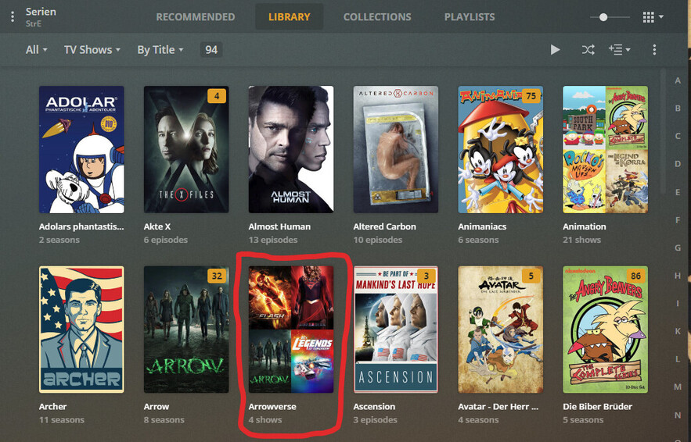Click the 94 item count badge
Image resolution: width=691 pixels, height=442 pixels.
(x=211, y=50)
